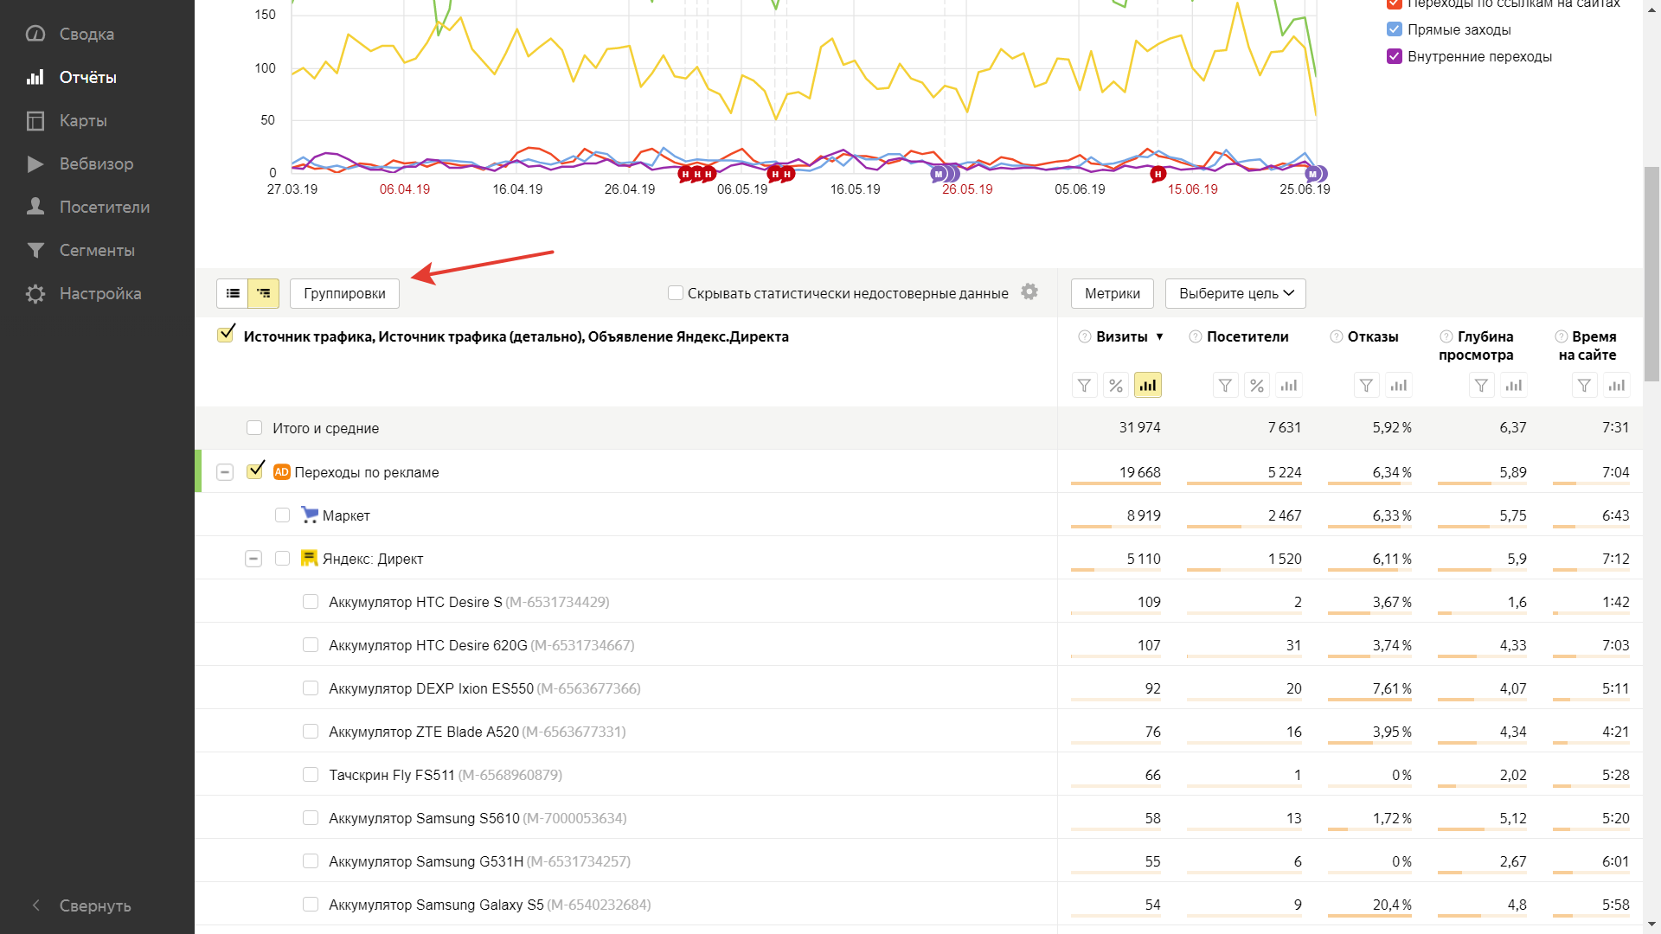Image resolution: width=1661 pixels, height=934 pixels.
Task: Select Отказы chart icon
Action: click(x=1399, y=386)
